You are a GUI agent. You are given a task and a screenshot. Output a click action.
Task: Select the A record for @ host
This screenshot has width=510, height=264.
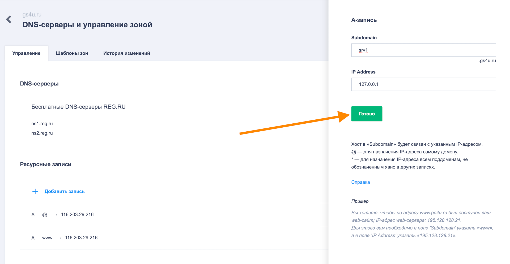tap(62, 215)
